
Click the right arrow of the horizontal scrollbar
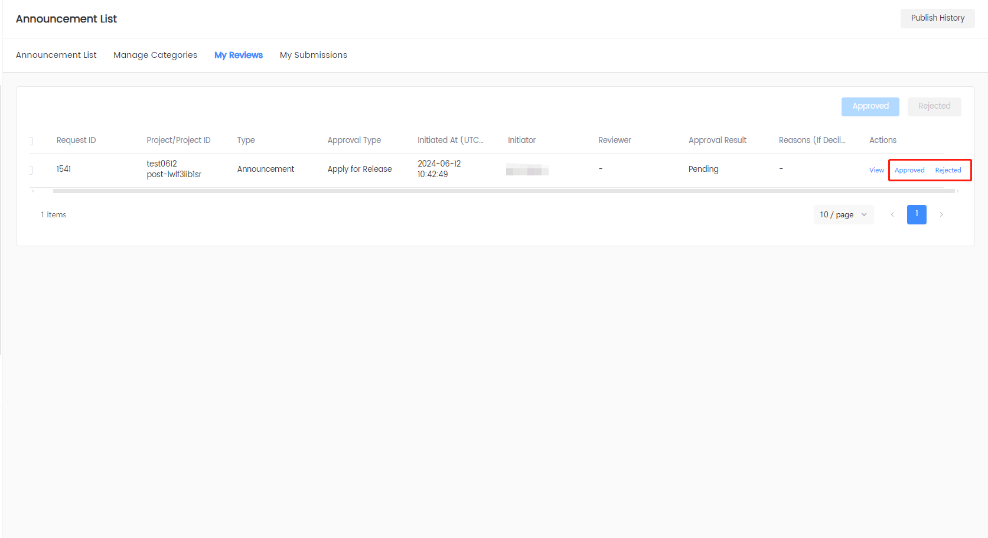click(958, 191)
